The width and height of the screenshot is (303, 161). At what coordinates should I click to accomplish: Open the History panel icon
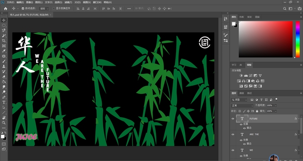tap(226, 19)
